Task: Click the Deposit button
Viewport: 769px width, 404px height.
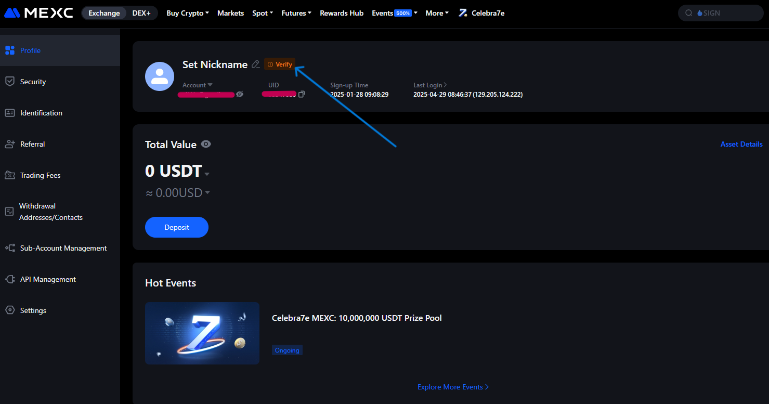Action: pos(177,227)
